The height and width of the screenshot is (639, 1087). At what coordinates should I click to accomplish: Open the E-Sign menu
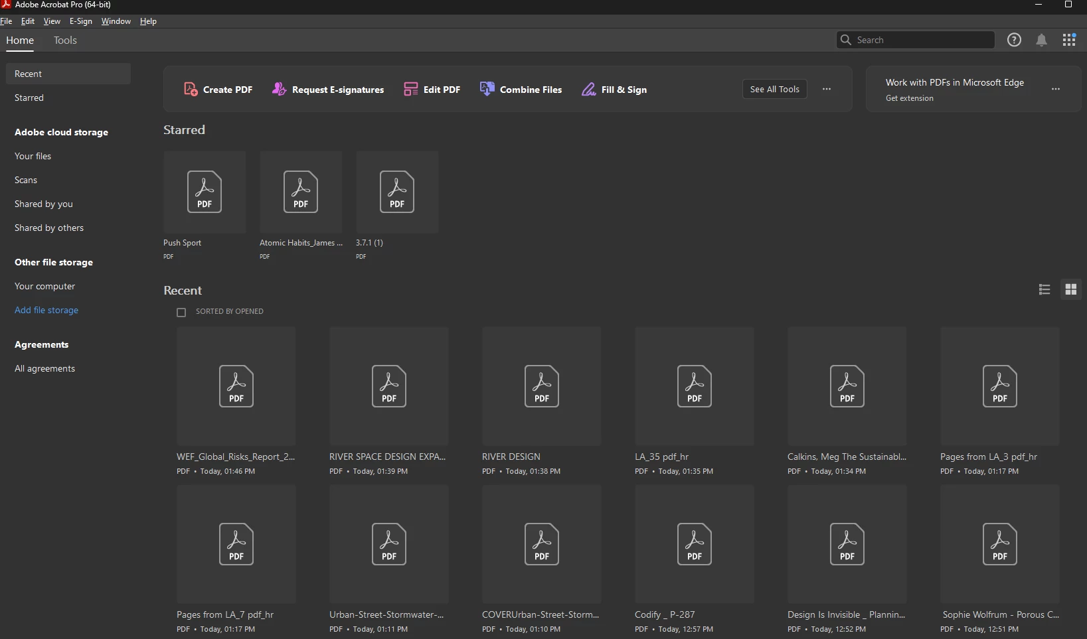coord(81,21)
